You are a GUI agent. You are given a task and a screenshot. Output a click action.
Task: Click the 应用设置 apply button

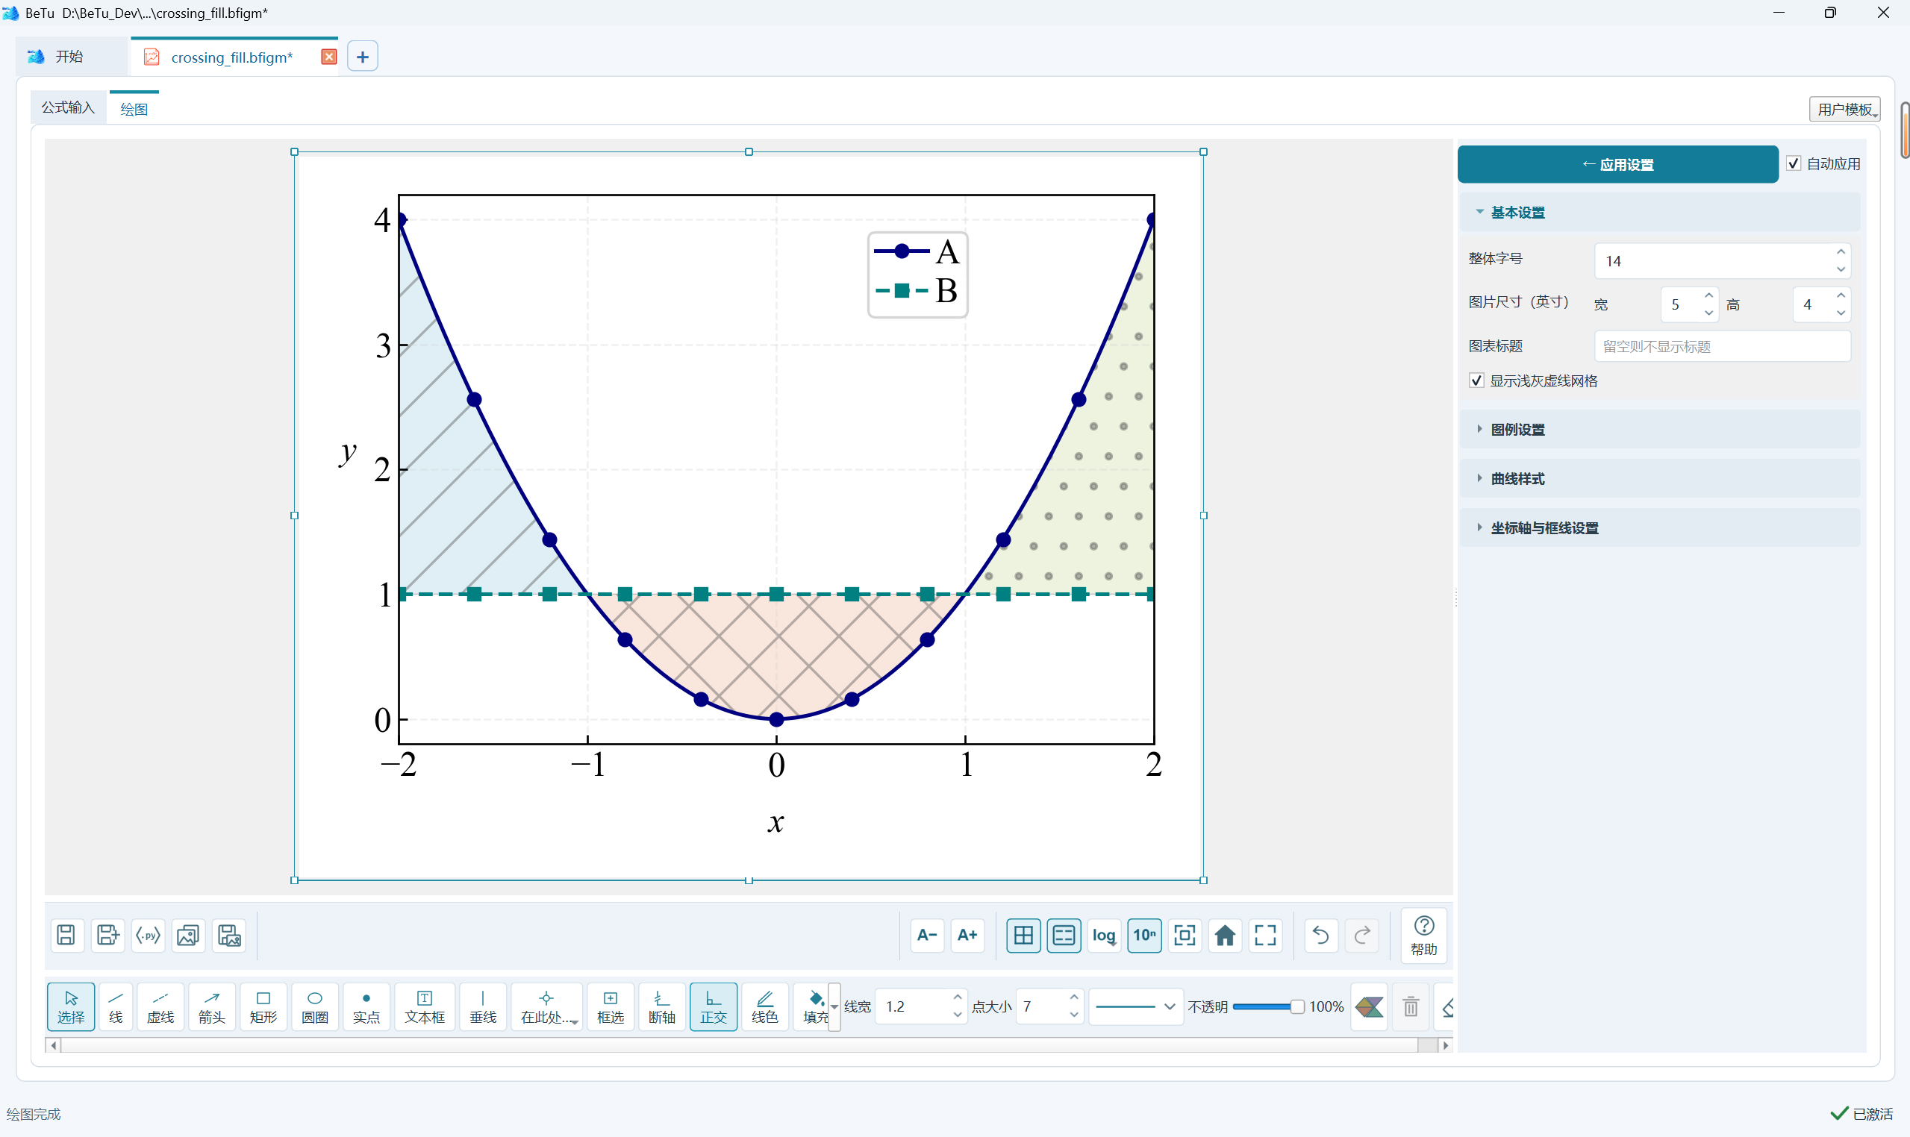tap(1617, 164)
